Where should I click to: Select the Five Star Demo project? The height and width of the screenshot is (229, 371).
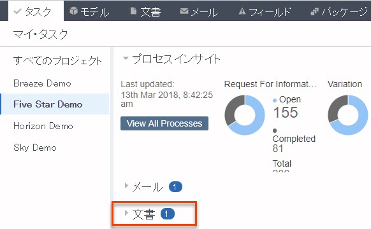[x=55, y=104]
